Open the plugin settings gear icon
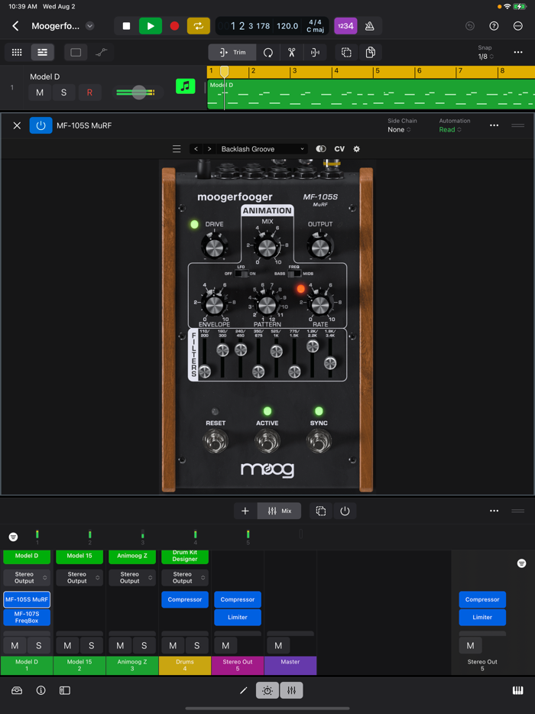The image size is (535, 714). point(356,149)
